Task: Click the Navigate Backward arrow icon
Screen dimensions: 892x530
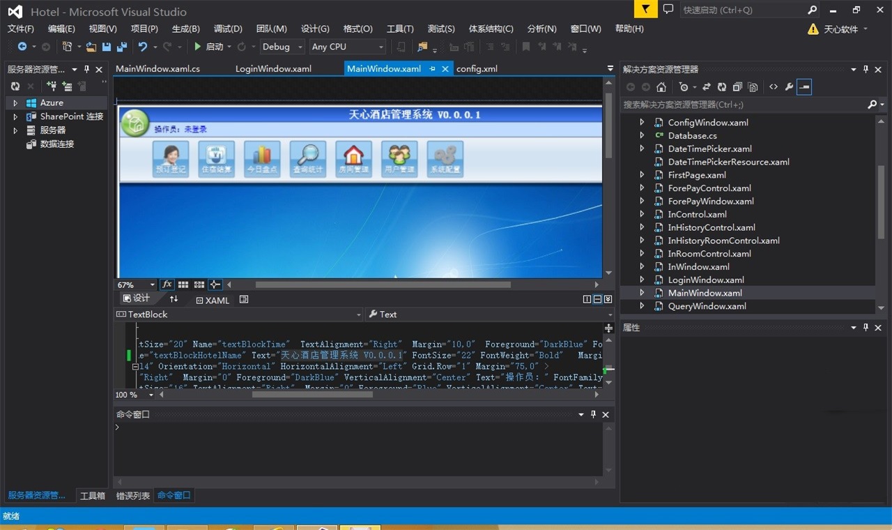Action: [x=22, y=47]
